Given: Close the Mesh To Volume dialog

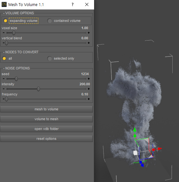Looking at the screenshot, I should [87, 4].
